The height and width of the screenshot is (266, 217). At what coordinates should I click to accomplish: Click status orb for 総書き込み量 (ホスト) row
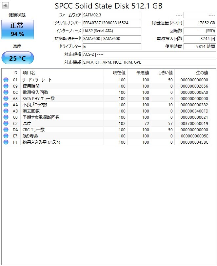[x=6, y=142]
